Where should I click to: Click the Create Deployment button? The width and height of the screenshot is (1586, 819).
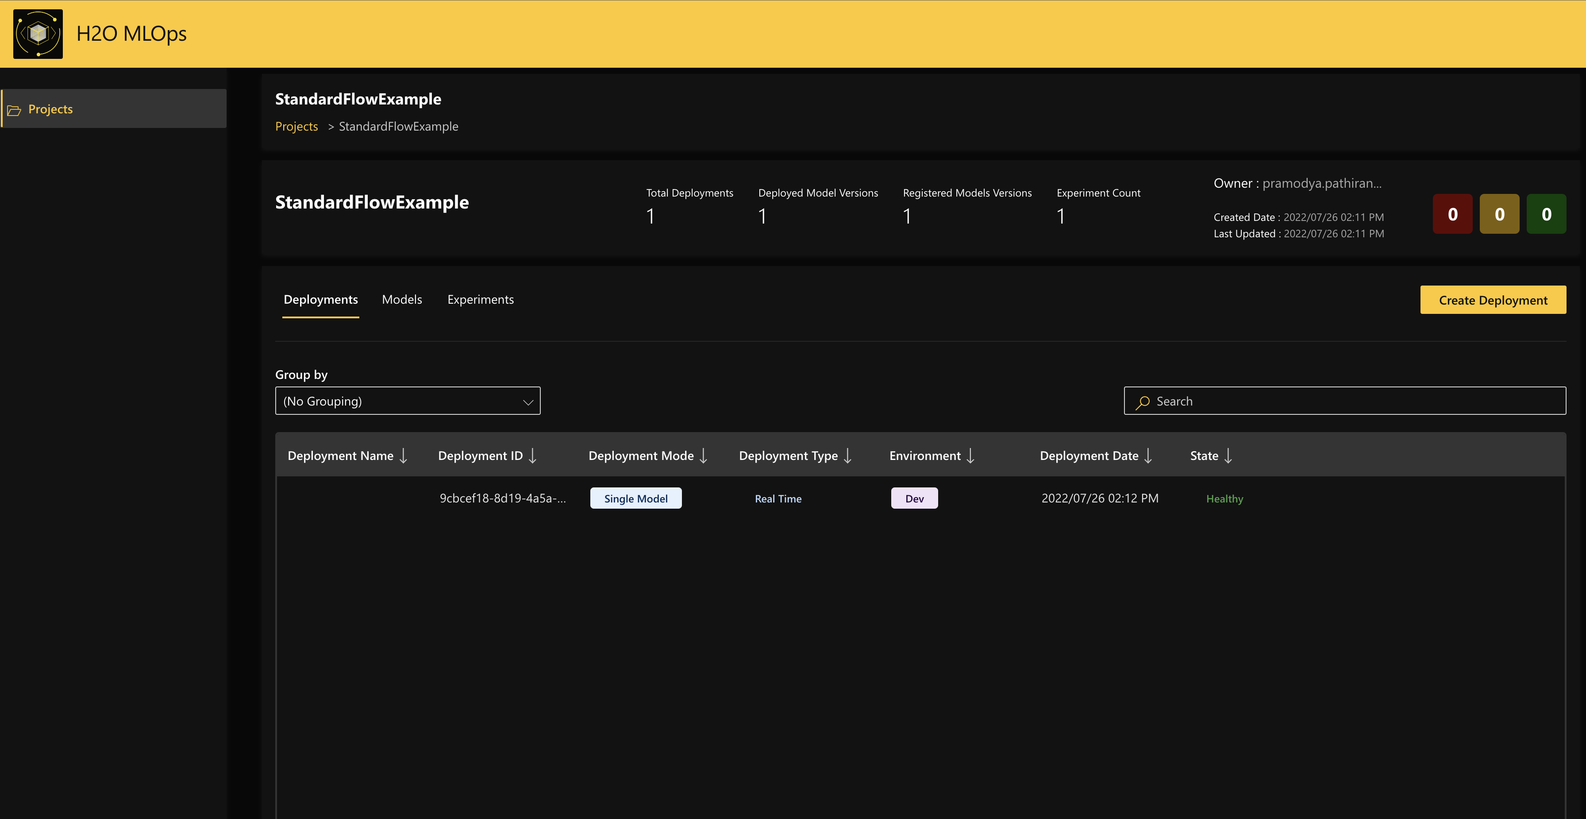pyautogui.click(x=1493, y=300)
